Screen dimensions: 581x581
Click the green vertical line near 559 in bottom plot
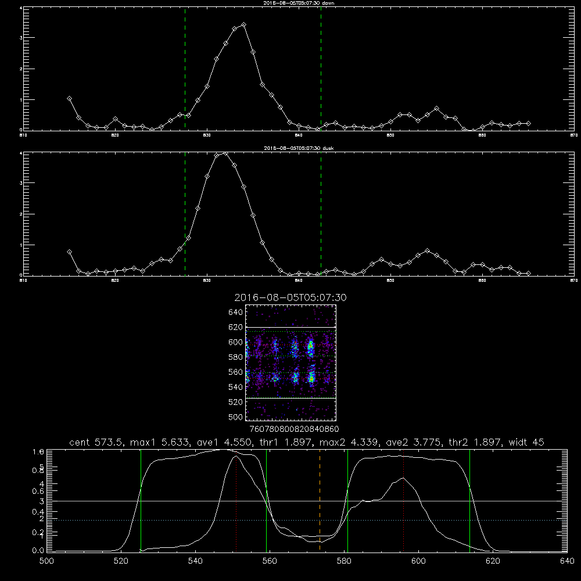click(267, 500)
